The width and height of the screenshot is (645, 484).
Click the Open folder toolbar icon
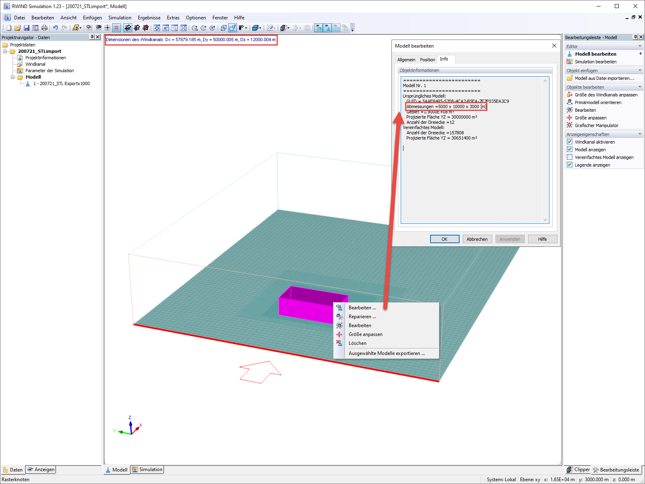(18, 28)
